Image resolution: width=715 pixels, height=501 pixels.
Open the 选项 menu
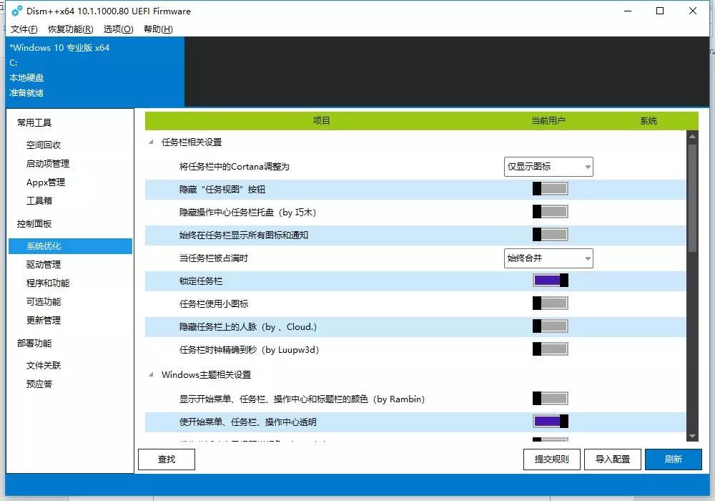click(x=118, y=29)
